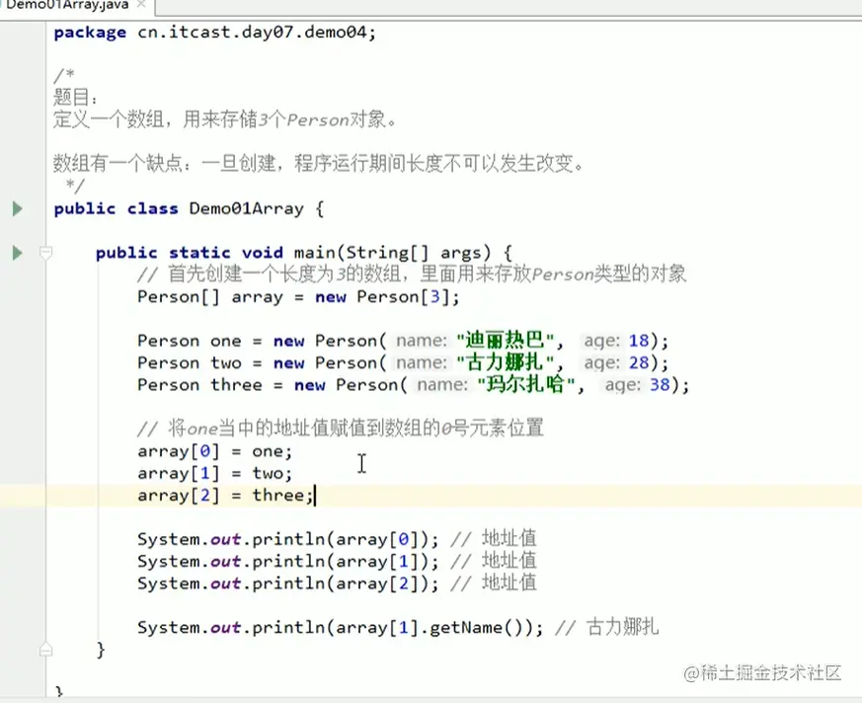
Task: Run main method gutter arrow
Action: (x=18, y=253)
